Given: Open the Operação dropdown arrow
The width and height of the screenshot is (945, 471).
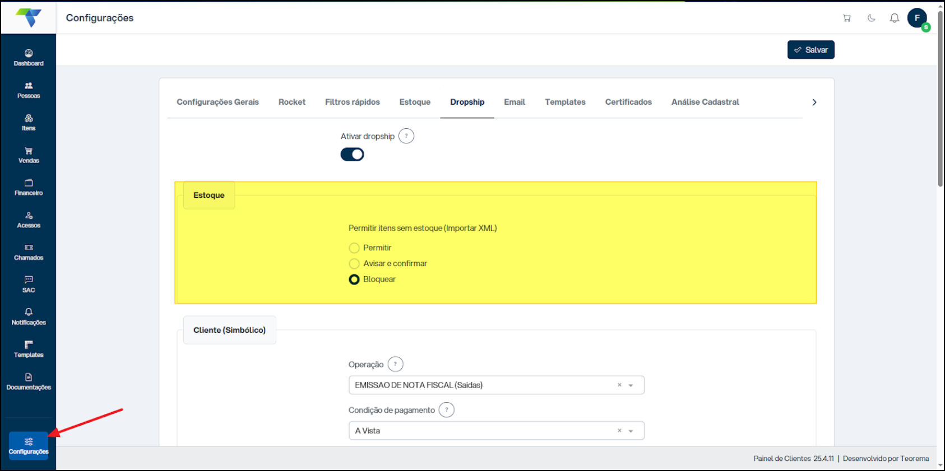Looking at the screenshot, I should 631,385.
